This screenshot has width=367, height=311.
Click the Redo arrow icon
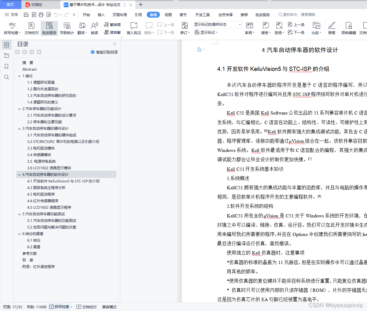click(x=66, y=15)
